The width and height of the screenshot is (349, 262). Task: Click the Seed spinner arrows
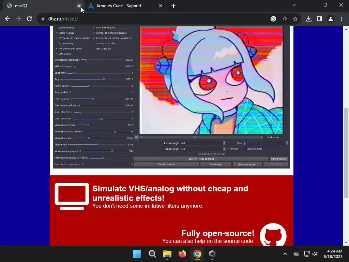click(x=287, y=143)
